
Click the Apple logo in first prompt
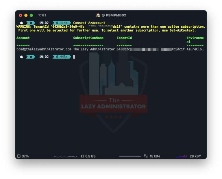(21, 23)
